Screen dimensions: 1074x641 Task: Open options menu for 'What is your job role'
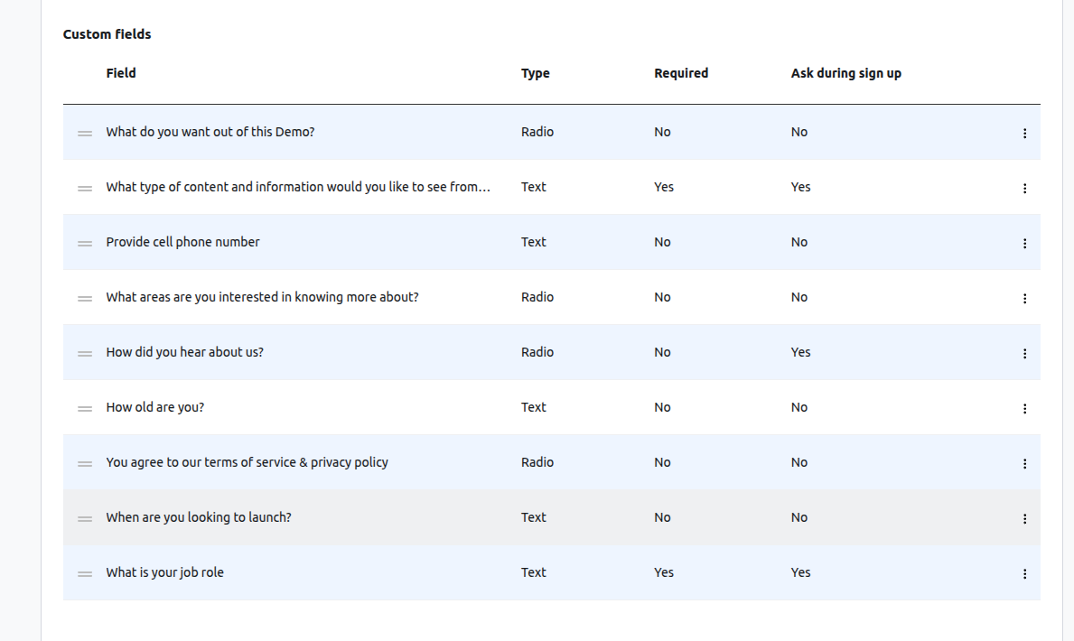coord(1024,574)
